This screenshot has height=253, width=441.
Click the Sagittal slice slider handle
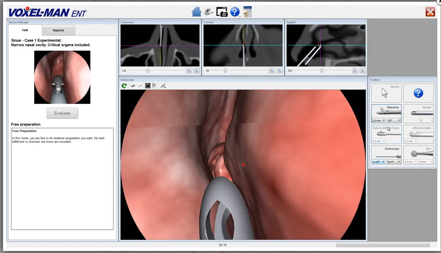(322, 71)
